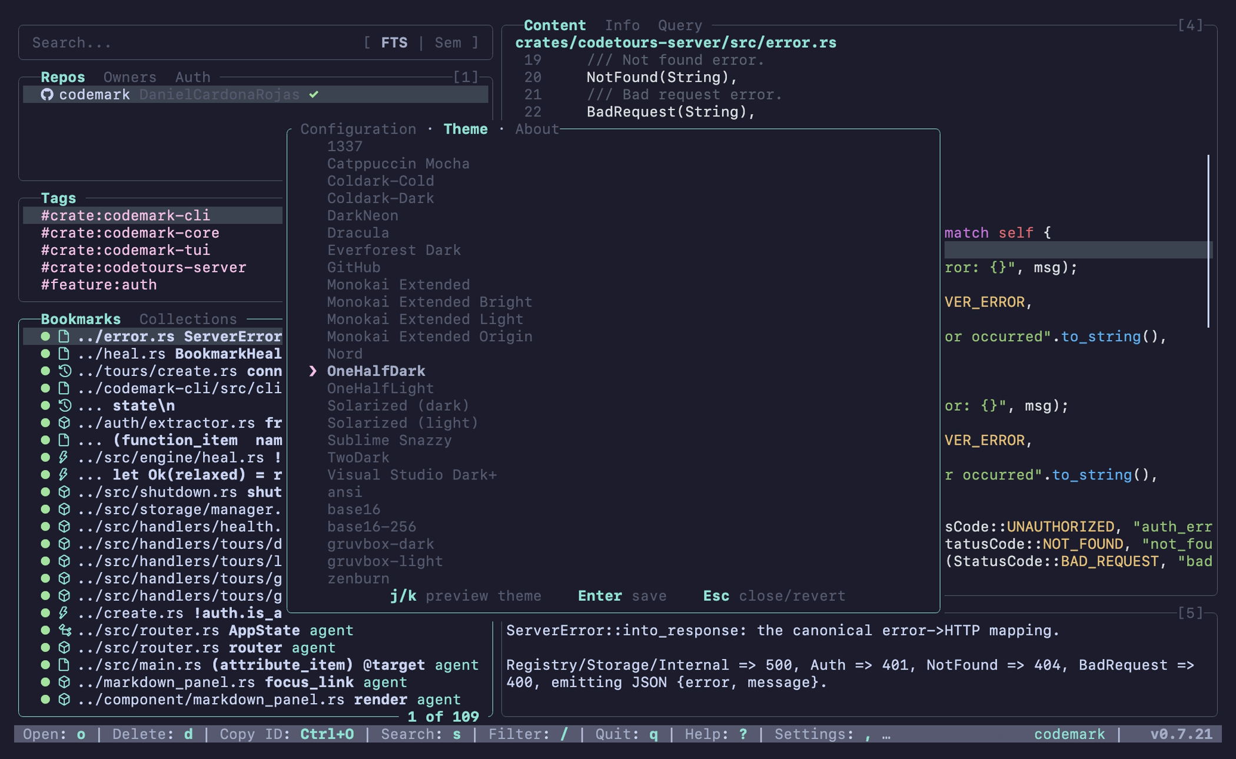1236x759 pixels.
Task: Click the cube icon on auth/extractor.rs row
Action: 65,423
